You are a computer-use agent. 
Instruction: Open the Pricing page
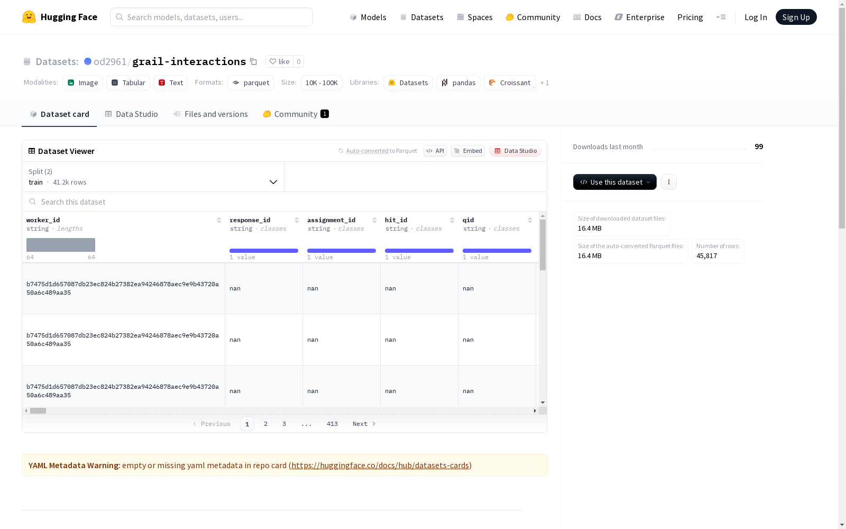[x=690, y=17]
